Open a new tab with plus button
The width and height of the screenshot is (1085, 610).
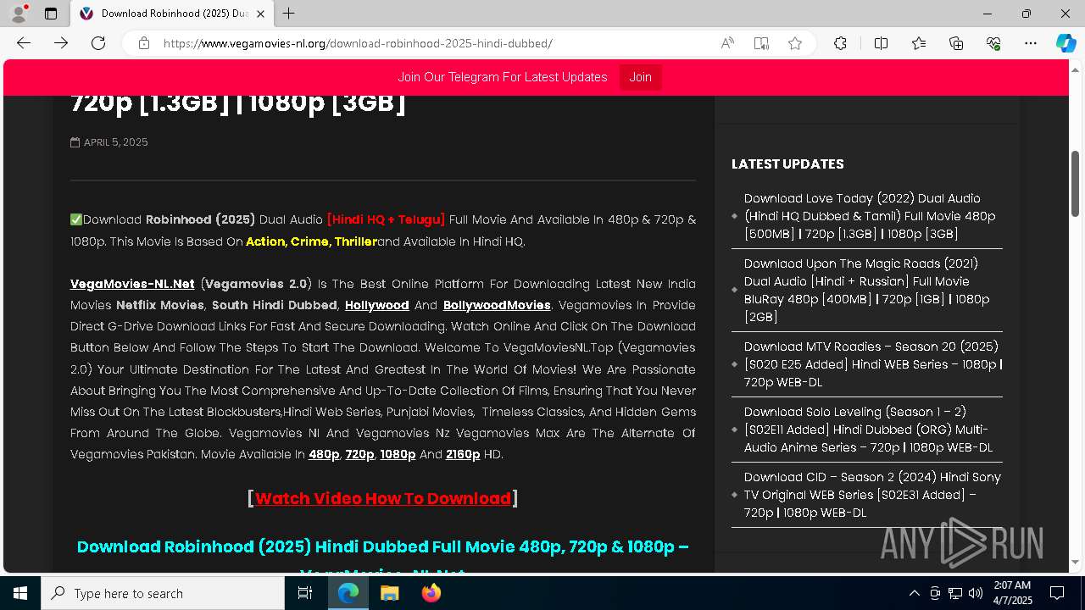[x=289, y=14]
